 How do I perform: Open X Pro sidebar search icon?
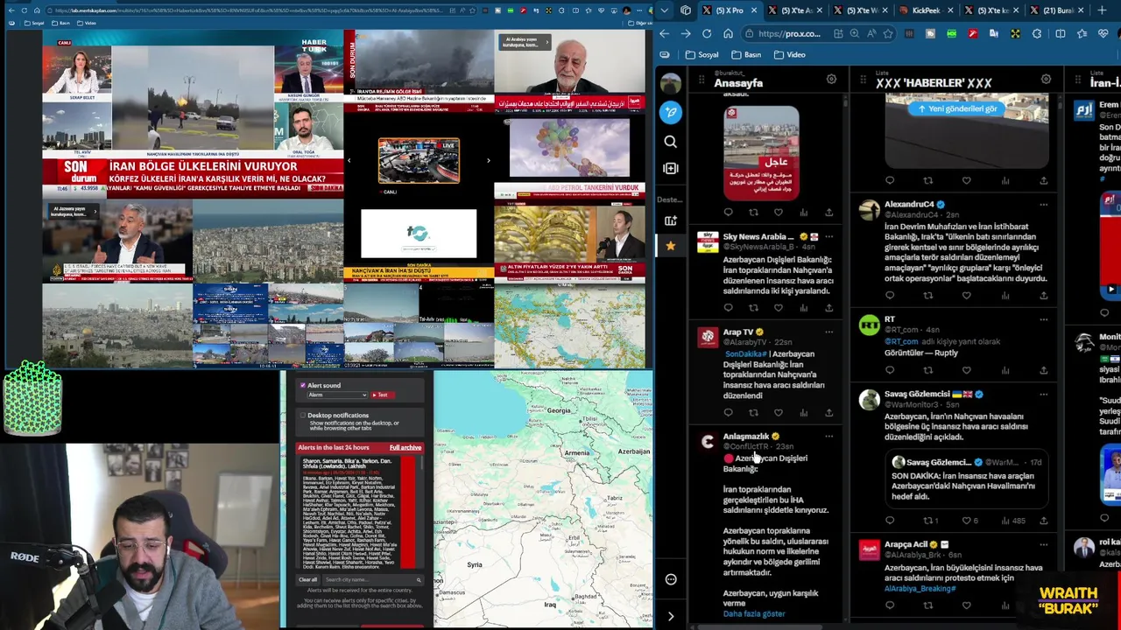pos(671,141)
